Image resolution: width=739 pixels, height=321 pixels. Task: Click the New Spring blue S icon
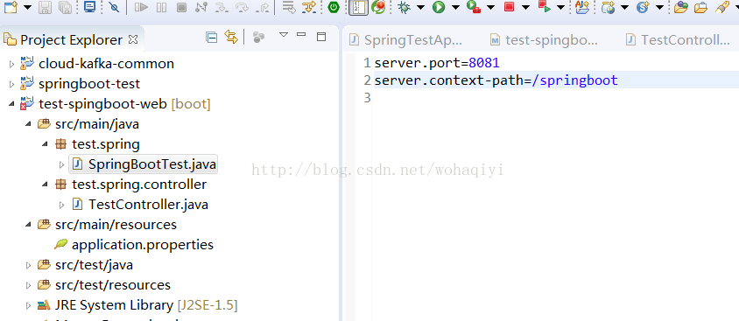tap(643, 7)
